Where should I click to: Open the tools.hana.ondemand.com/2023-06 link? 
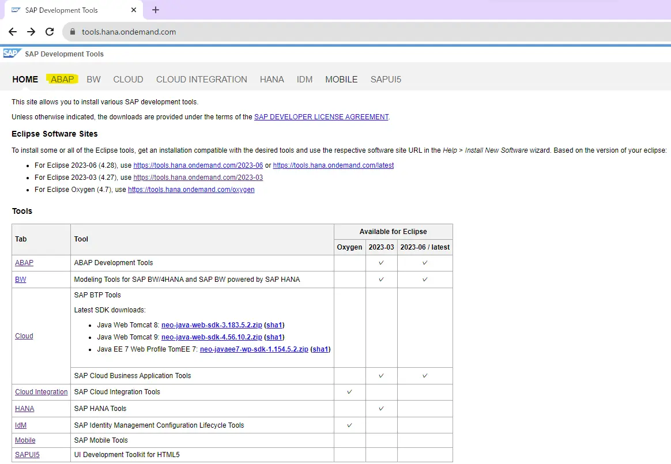198,165
